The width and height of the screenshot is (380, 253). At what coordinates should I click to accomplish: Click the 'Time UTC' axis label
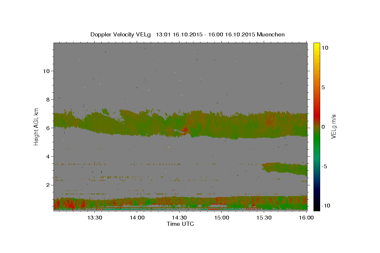coord(180,224)
